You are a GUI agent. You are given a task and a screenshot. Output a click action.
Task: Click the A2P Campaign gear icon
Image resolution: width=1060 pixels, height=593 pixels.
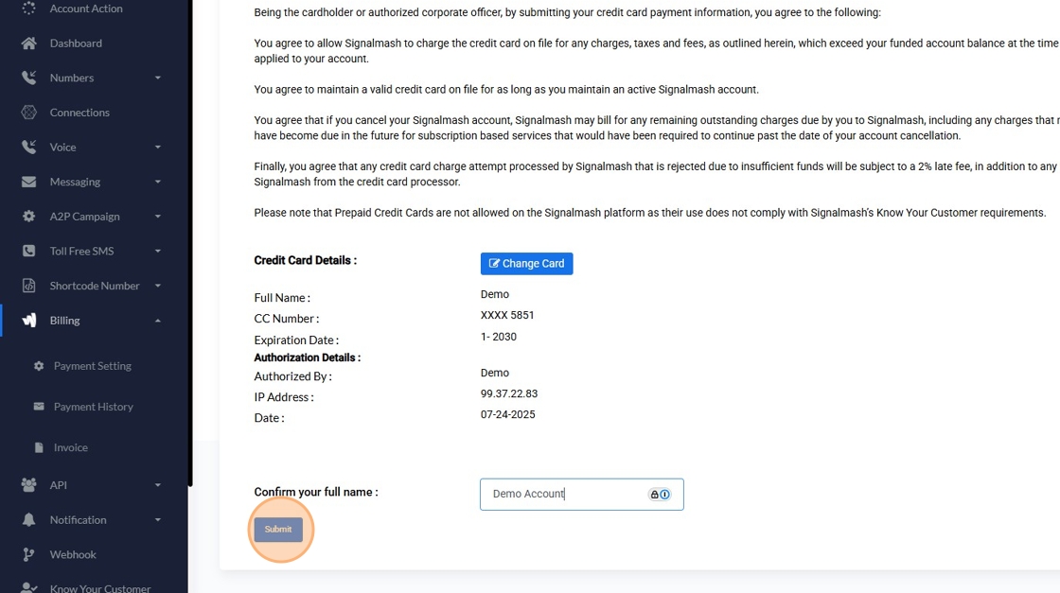29,217
